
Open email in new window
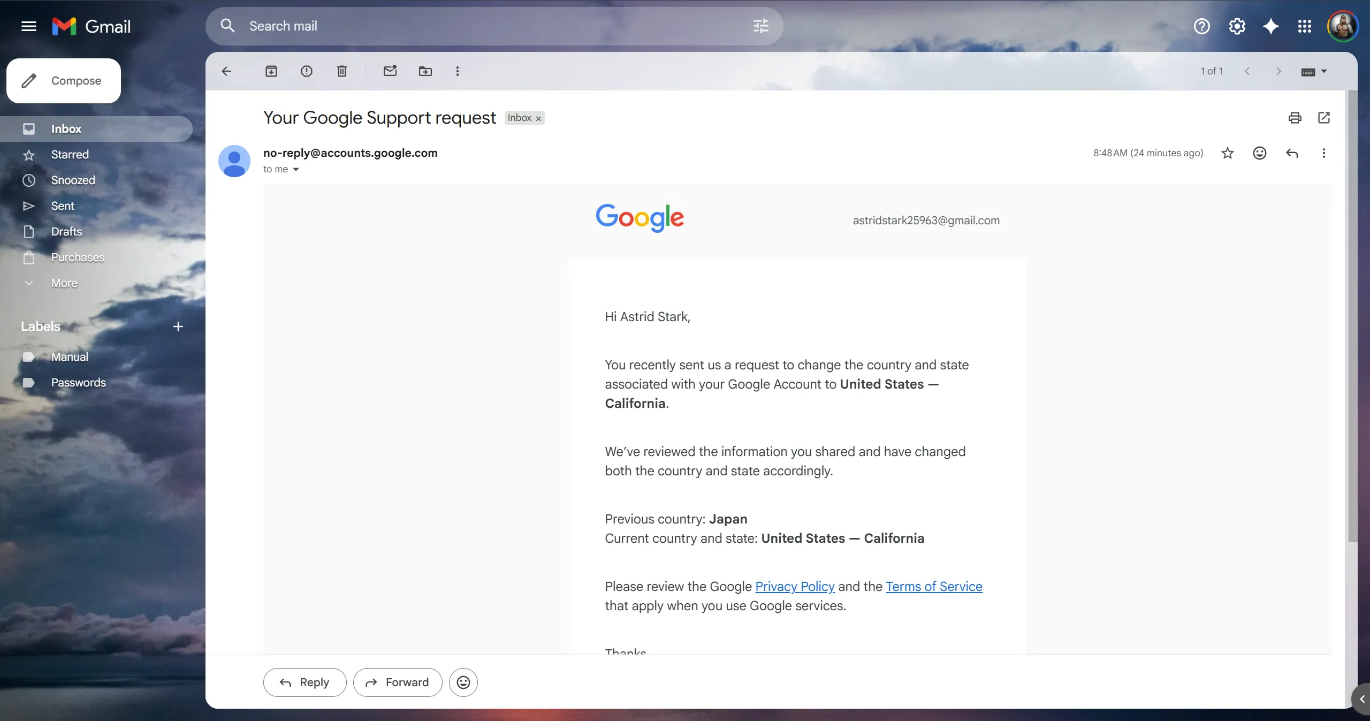pos(1324,118)
